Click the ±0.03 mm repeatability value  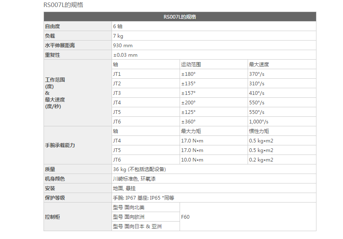125,55
